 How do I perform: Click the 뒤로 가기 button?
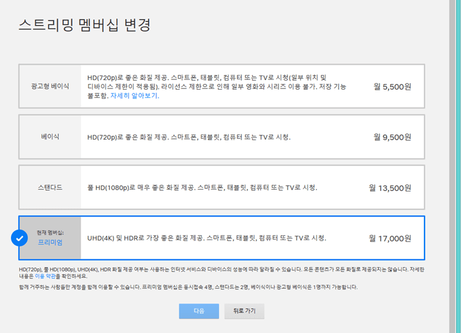pyautogui.click(x=245, y=311)
